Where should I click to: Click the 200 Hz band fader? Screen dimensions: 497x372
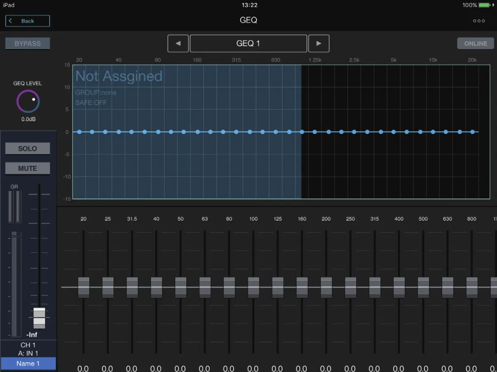[326, 287]
